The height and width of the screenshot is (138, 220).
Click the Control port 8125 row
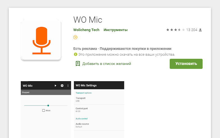(x=99, y=110)
